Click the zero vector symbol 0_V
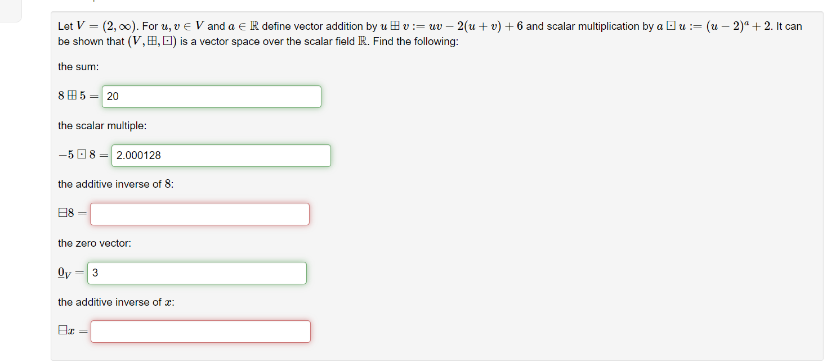The image size is (836, 363). [64, 273]
